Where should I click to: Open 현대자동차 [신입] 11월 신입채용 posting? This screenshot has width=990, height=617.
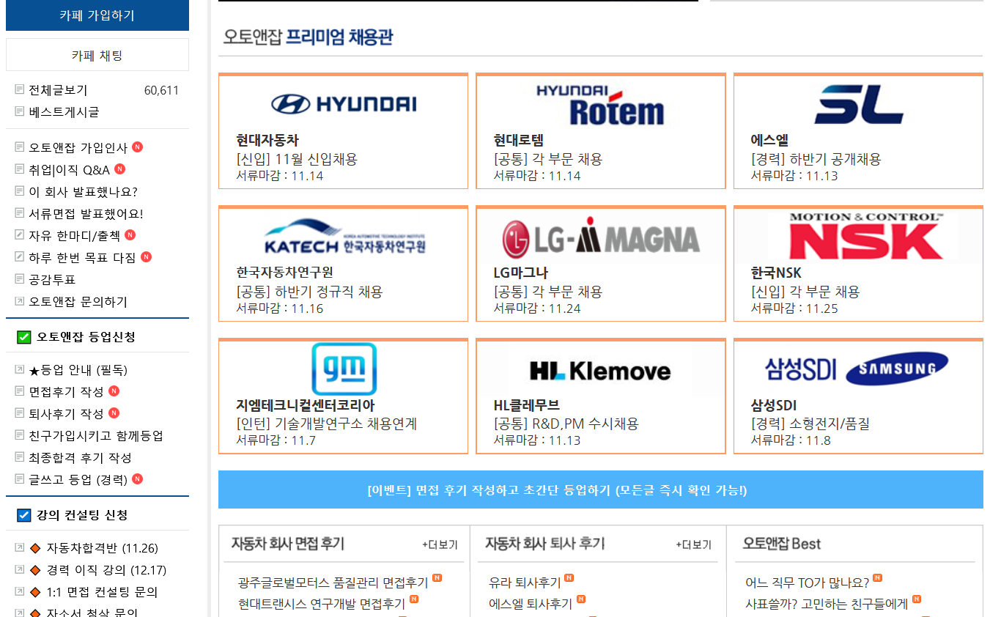click(297, 159)
